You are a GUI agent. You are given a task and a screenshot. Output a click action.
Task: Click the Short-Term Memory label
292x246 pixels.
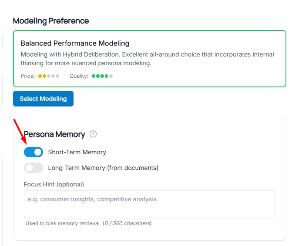77,152
